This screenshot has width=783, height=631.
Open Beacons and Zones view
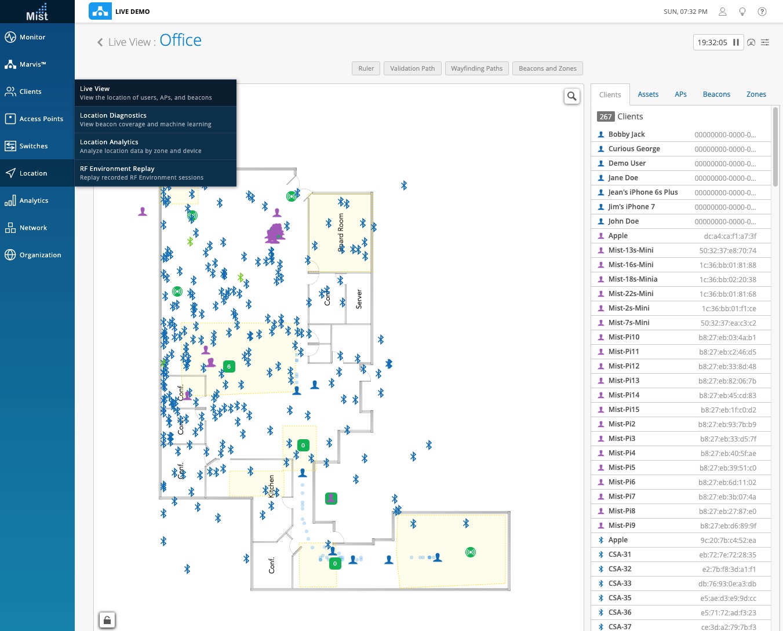pos(547,68)
